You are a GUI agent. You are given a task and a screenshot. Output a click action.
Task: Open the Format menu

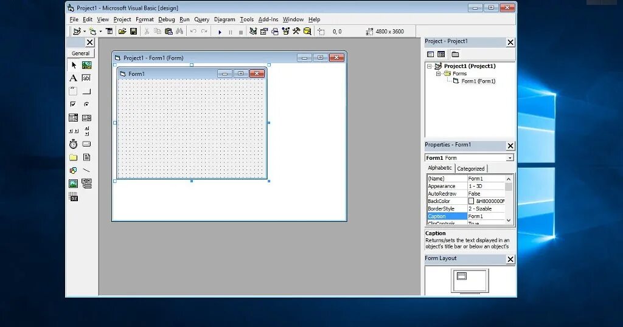pos(145,19)
